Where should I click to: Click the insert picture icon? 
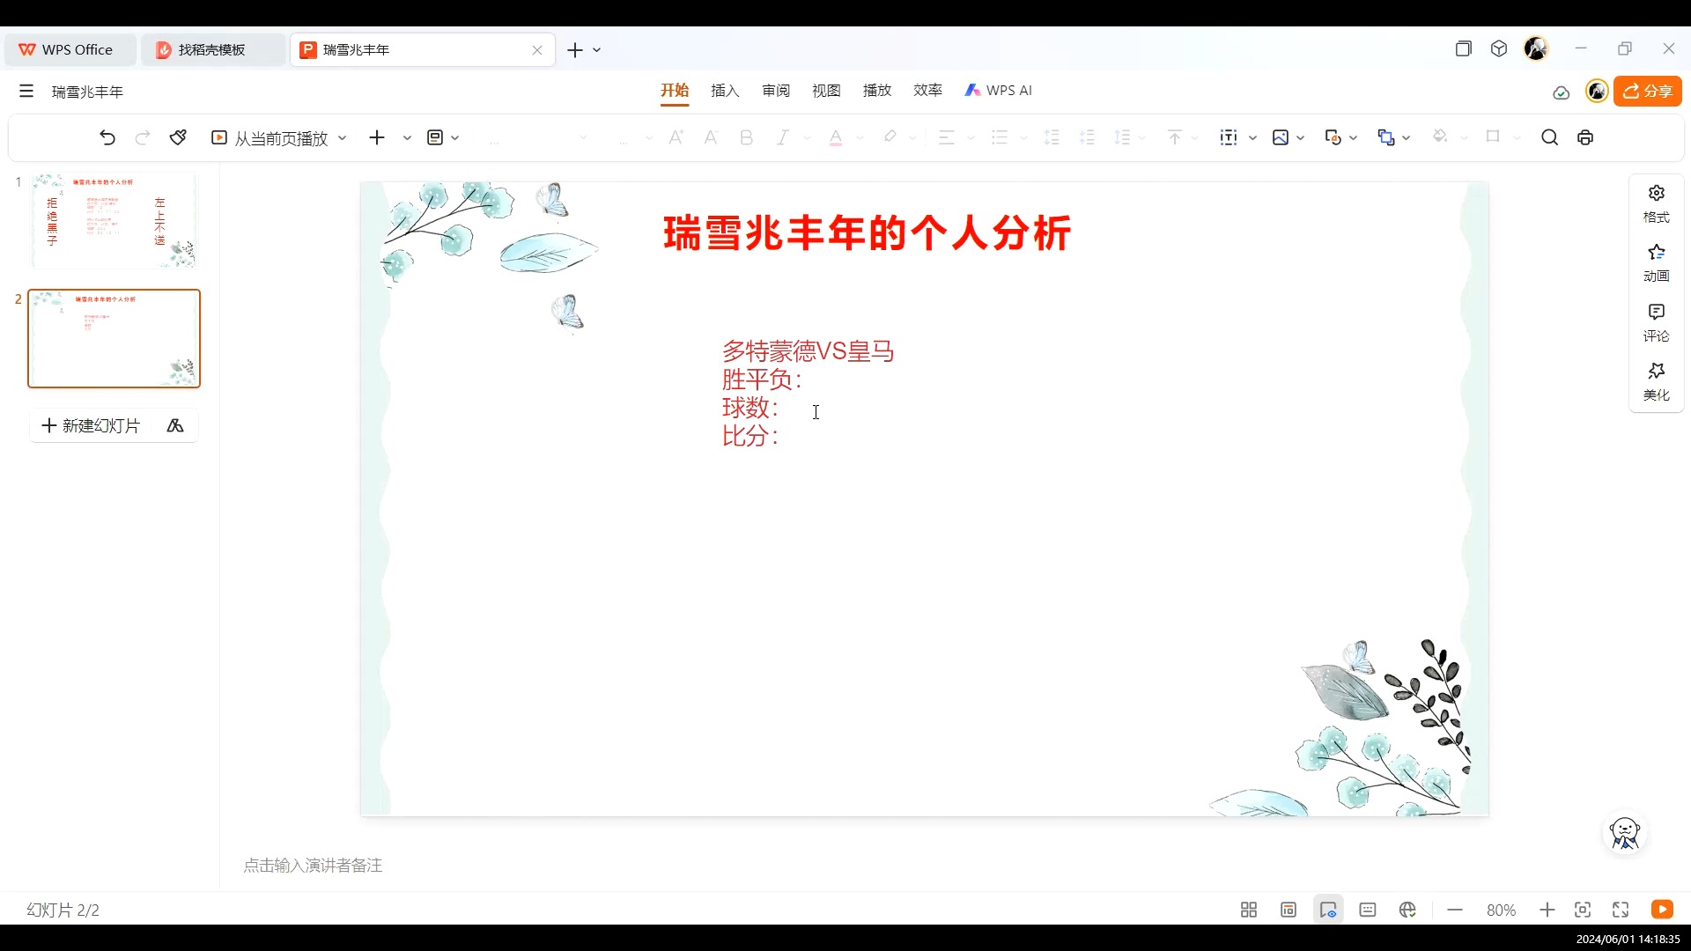pyautogui.click(x=1281, y=137)
